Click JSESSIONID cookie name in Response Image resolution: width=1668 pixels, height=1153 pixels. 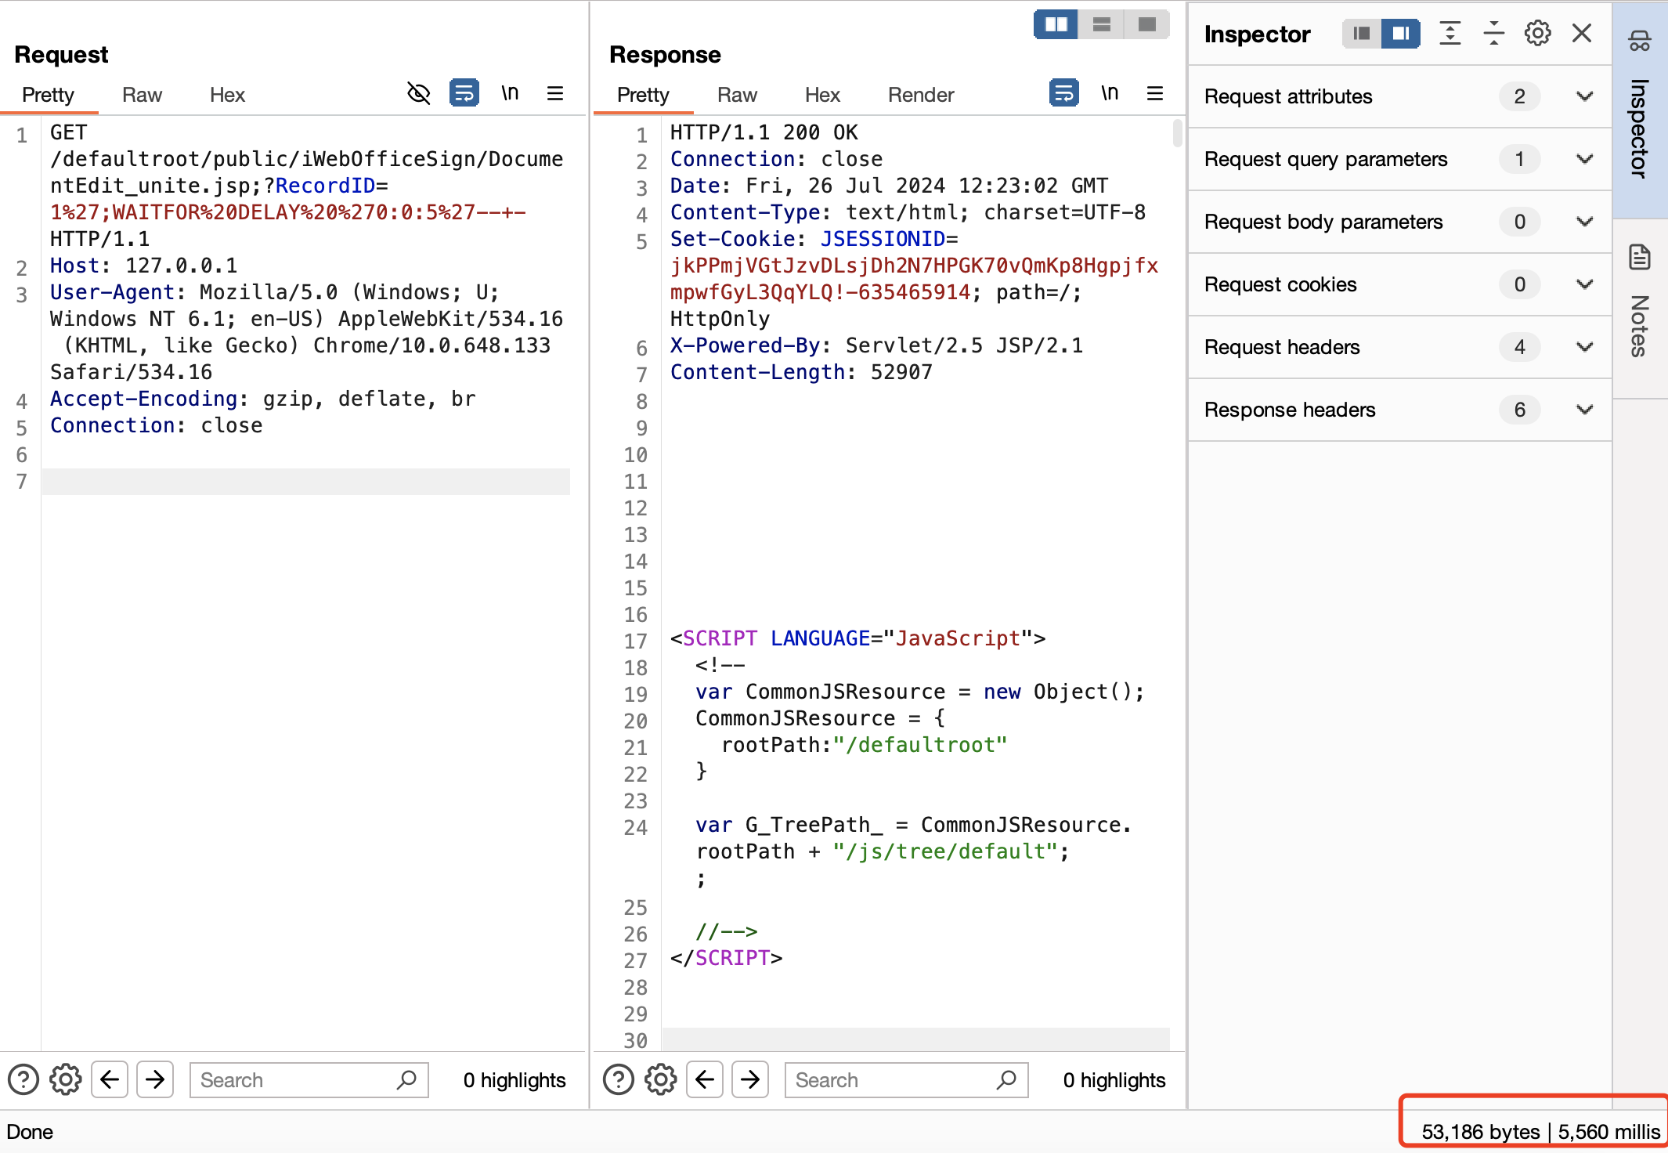(x=883, y=239)
